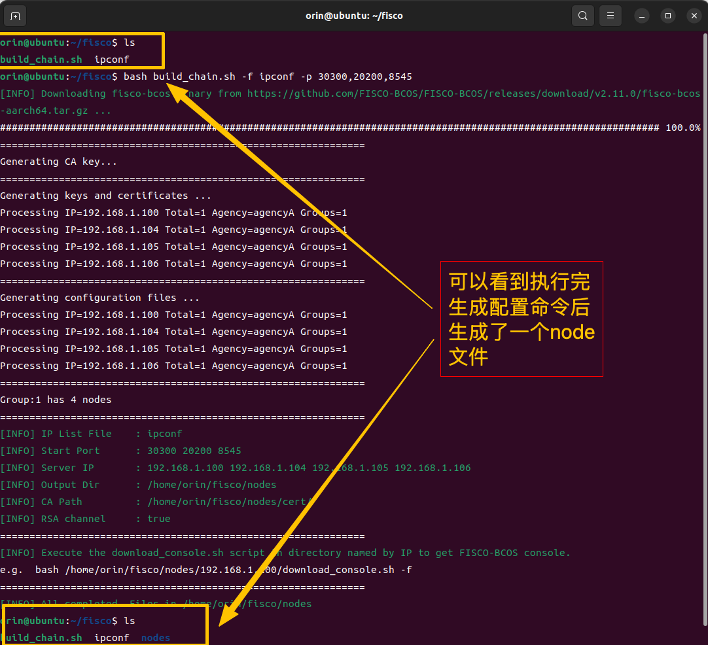
Task: Close the terminal window
Action: pyautogui.click(x=694, y=16)
